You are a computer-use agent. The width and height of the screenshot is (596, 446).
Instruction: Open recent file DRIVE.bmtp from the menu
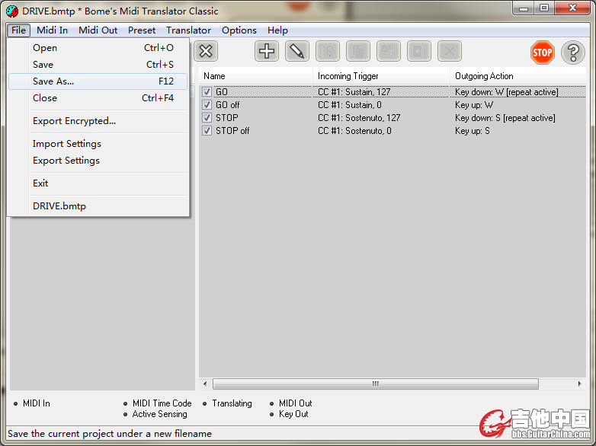(x=59, y=206)
